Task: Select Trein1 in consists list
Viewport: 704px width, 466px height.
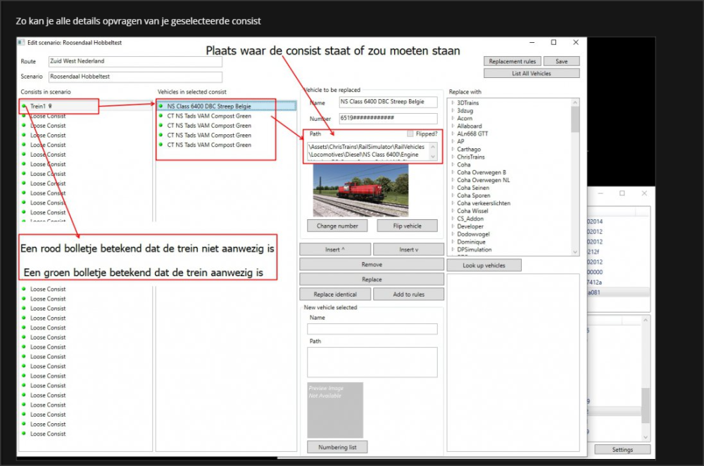Action: tap(38, 106)
